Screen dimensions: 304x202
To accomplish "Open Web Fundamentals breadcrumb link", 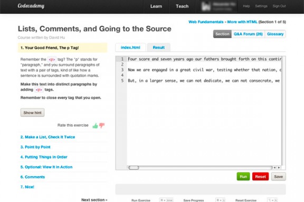I will 206,22.
